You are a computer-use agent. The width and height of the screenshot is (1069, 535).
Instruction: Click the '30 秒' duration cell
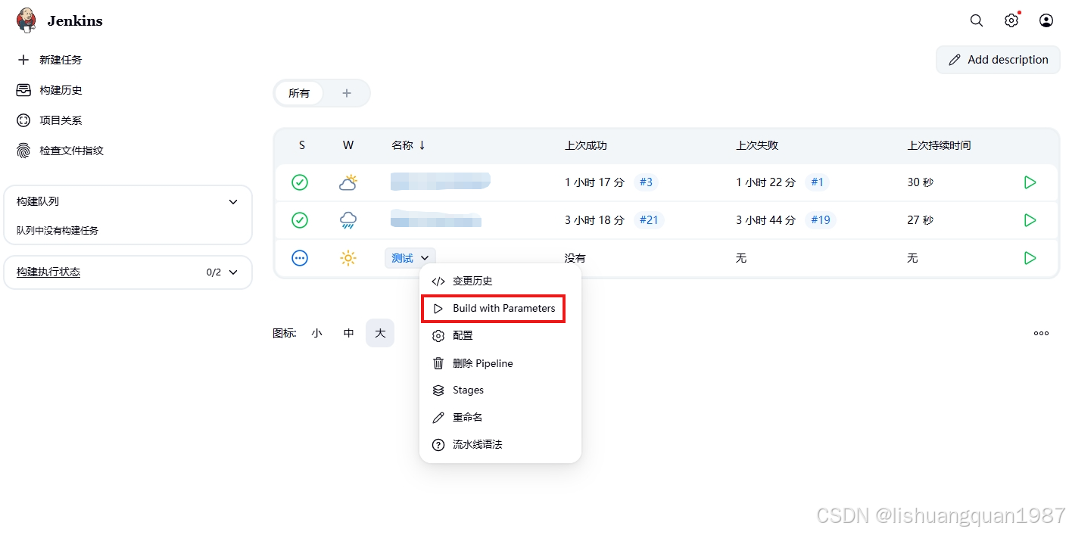point(921,182)
